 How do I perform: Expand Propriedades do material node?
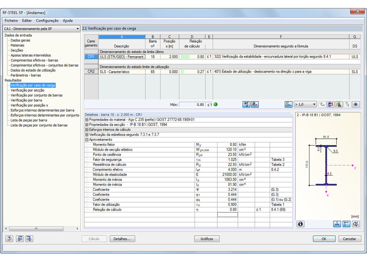pos(87,120)
